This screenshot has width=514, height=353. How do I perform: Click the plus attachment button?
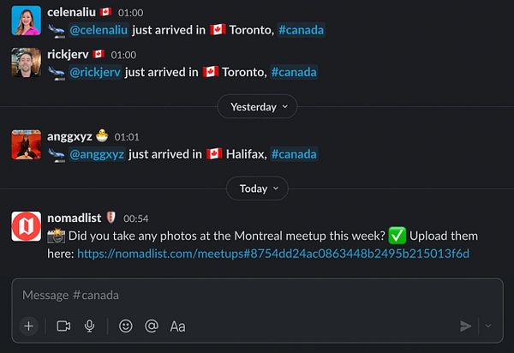[x=28, y=326]
